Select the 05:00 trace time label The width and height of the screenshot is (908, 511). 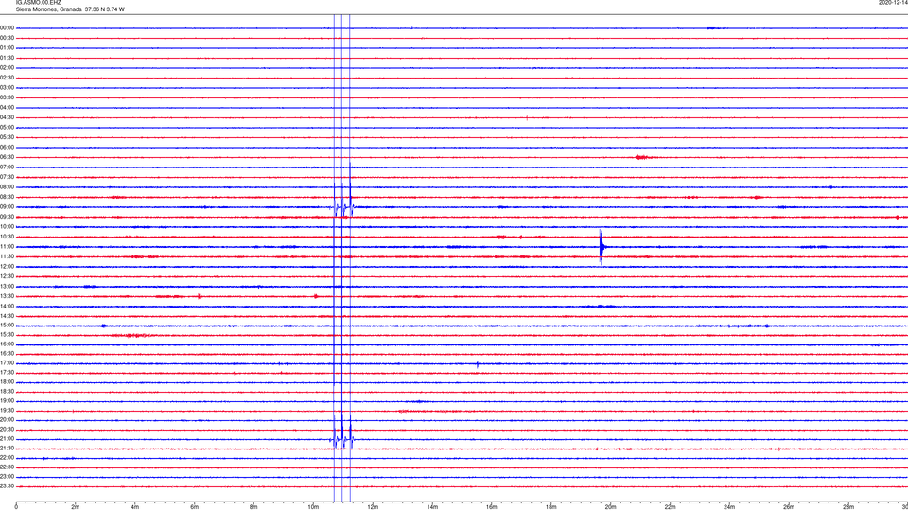point(8,128)
